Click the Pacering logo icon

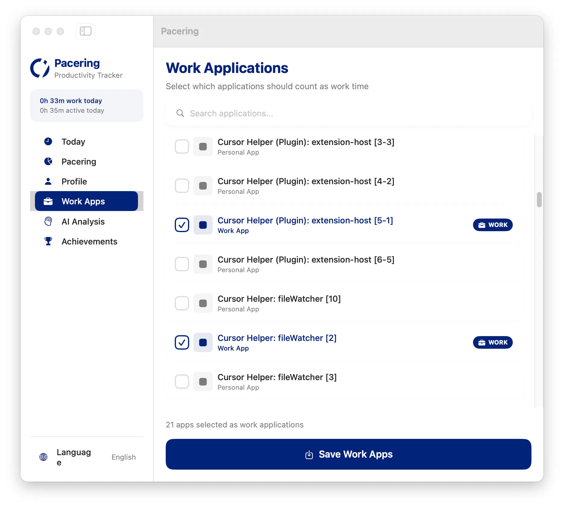point(40,68)
